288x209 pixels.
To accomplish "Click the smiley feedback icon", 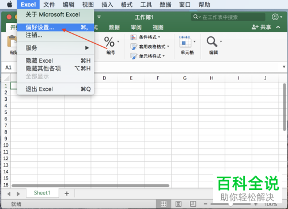I will 275,17.
